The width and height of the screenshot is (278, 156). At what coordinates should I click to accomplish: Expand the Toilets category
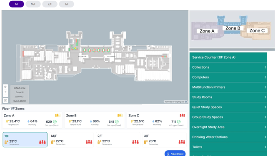coord(228,147)
